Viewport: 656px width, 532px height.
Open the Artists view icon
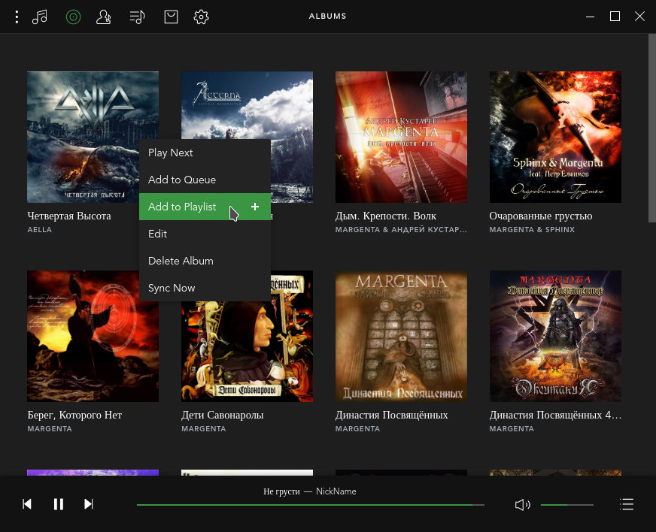pyautogui.click(x=103, y=17)
